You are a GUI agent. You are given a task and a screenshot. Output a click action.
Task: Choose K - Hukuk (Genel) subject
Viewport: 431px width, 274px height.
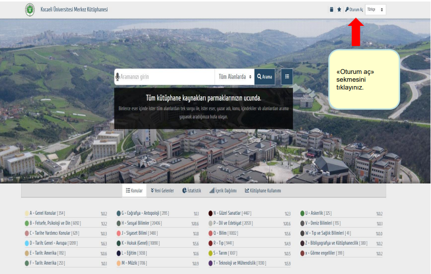pos(140,243)
